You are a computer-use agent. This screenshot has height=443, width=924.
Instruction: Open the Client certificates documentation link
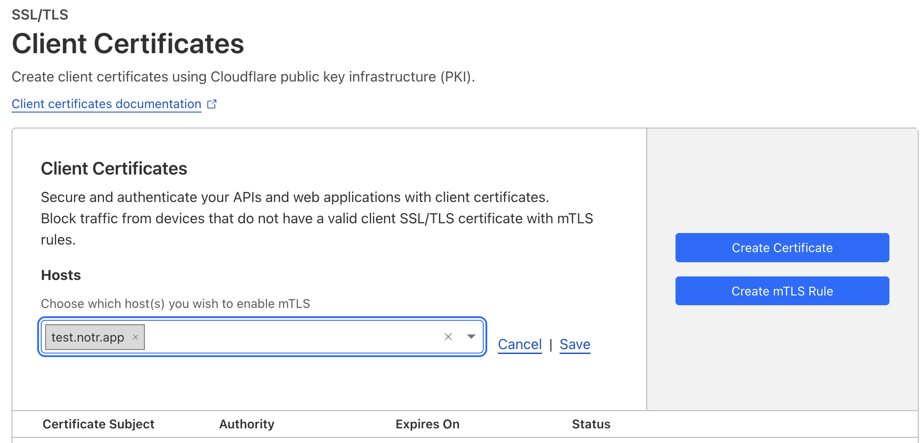(x=106, y=104)
